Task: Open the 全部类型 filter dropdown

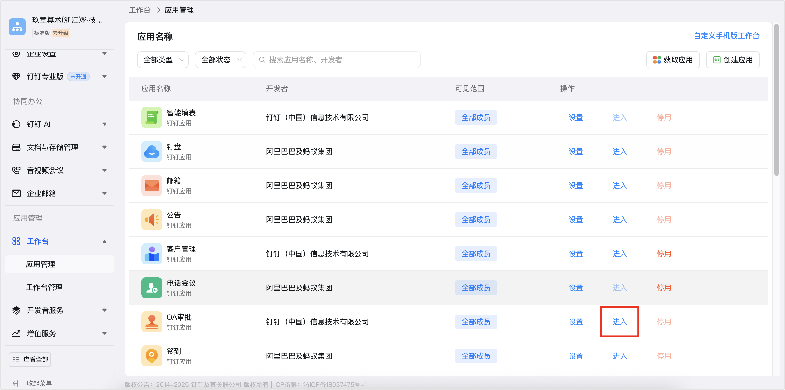Action: click(x=163, y=59)
